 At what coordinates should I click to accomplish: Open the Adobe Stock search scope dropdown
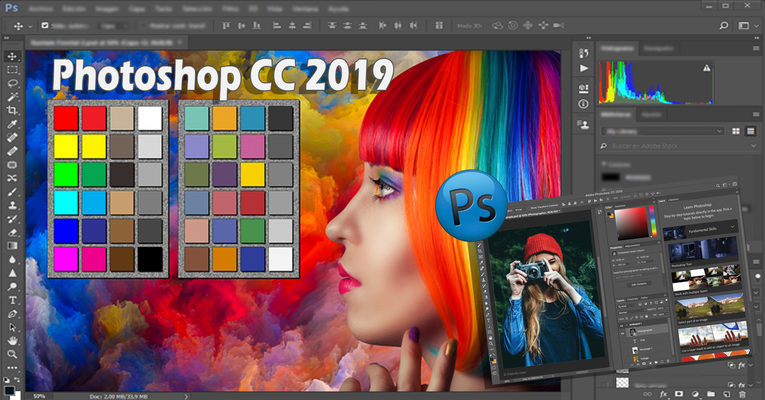(x=753, y=146)
